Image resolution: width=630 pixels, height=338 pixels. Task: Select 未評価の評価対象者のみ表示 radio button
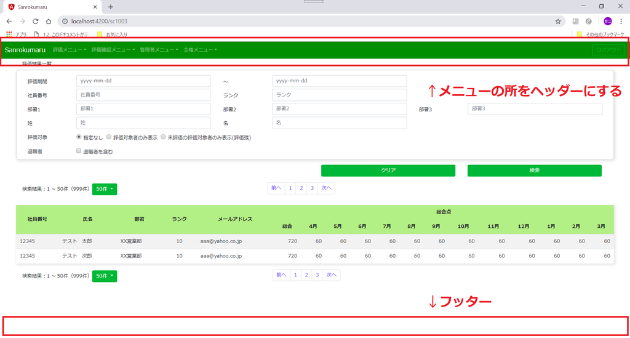click(163, 137)
